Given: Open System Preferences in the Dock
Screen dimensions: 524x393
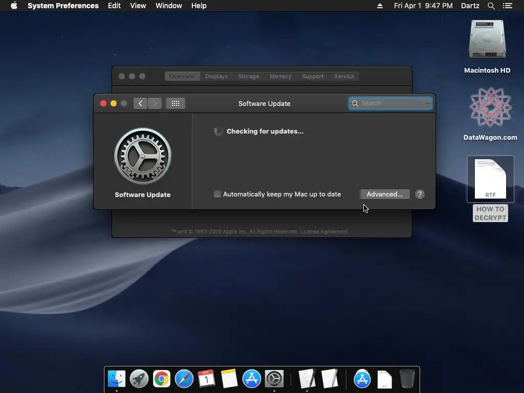Looking at the screenshot, I should point(274,379).
